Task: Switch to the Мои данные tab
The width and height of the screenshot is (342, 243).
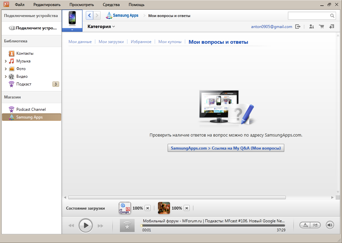Action: (x=80, y=42)
